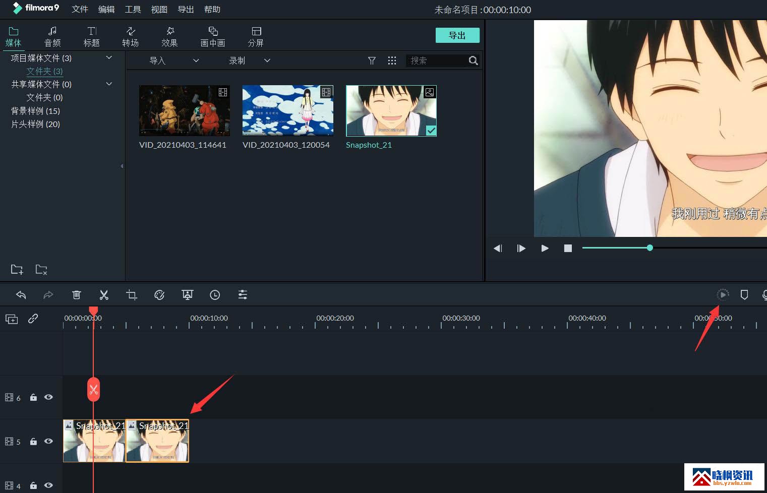The height and width of the screenshot is (493, 767).
Task: Click the redo arrow icon
Action: [48, 295]
